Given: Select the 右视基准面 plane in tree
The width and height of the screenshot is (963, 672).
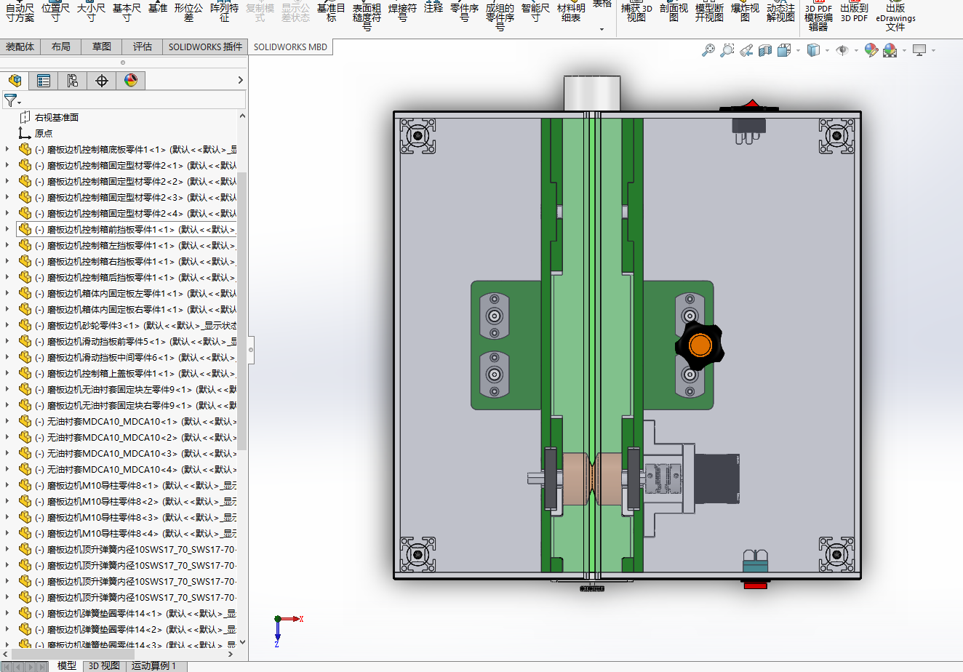Looking at the screenshot, I should point(57,117).
